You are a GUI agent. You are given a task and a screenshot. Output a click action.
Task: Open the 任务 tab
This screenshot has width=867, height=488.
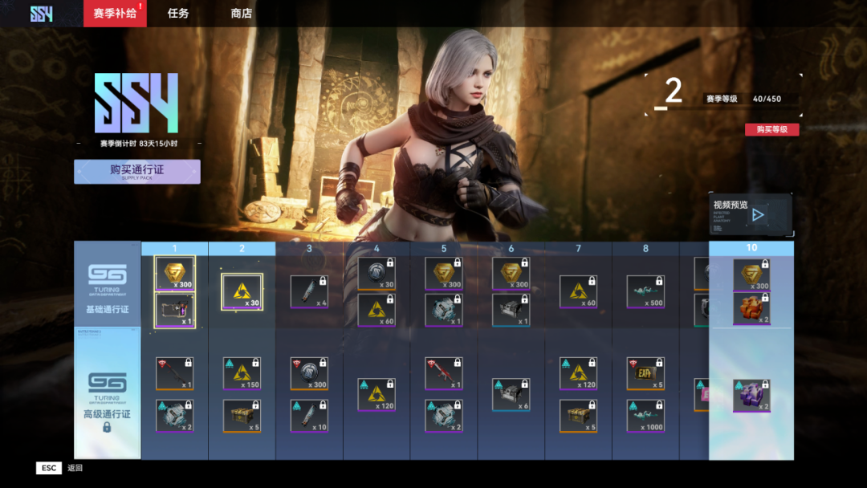point(178,14)
